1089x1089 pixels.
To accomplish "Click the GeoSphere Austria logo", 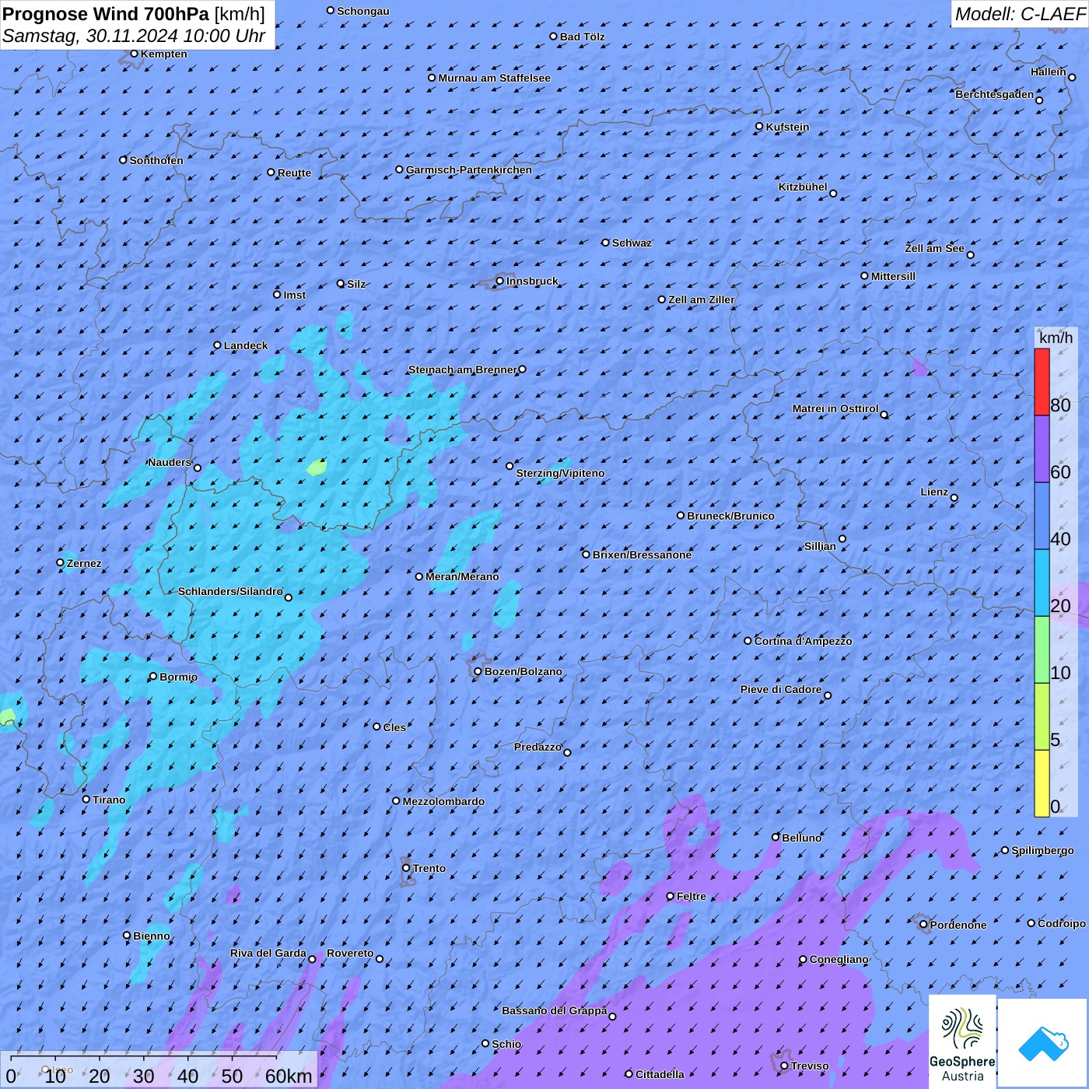I will coord(962,1040).
